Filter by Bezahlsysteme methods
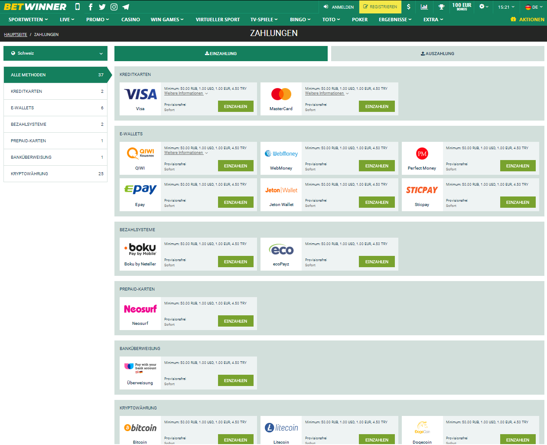The width and height of the screenshot is (547, 445). 55,124
